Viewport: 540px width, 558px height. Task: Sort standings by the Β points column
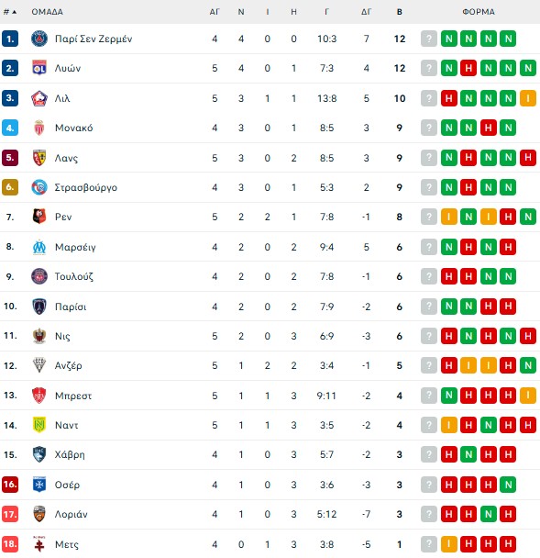click(399, 12)
